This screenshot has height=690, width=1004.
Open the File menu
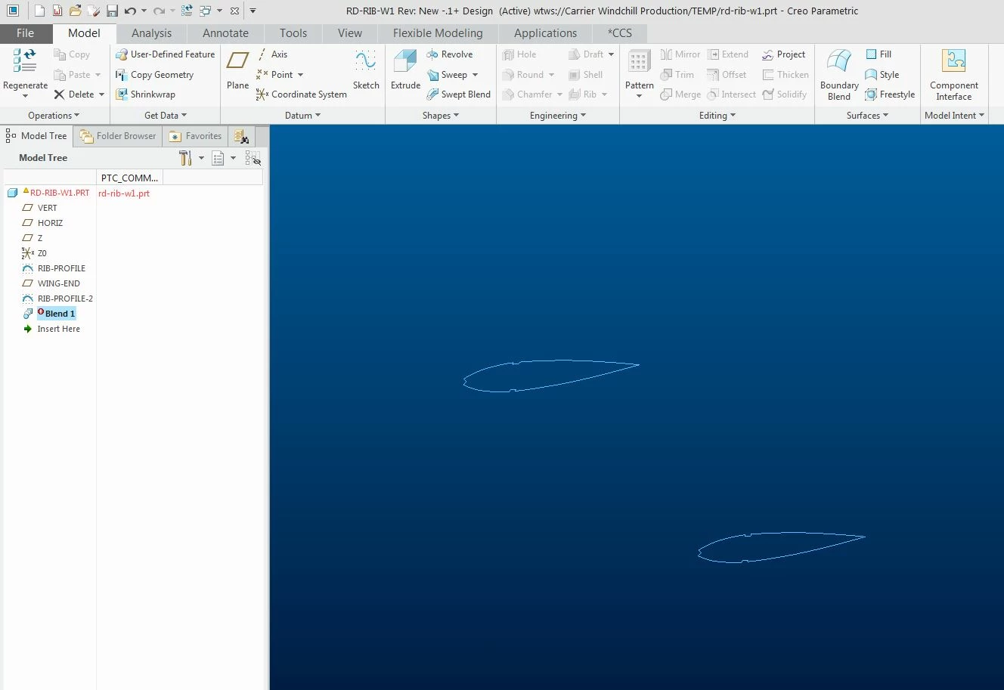click(26, 33)
